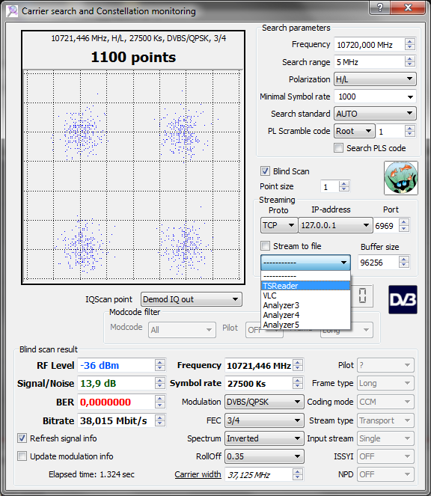This screenshot has width=431, height=496.
Task: Enable the Stream to file checkbox
Action: click(265, 246)
